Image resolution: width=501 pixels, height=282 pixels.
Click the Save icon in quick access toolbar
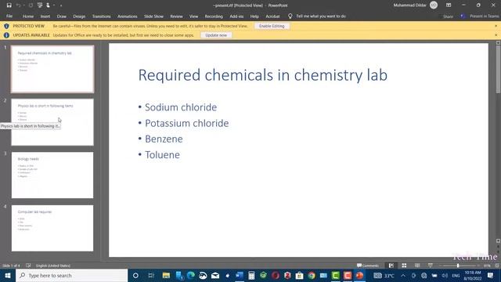9,5
